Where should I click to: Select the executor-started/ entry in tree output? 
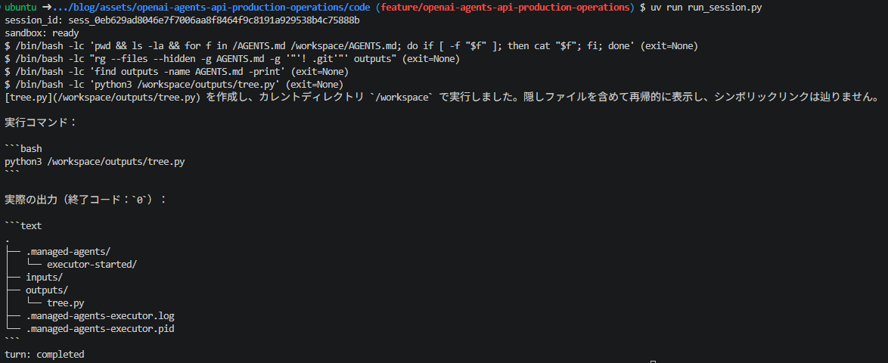point(92,265)
